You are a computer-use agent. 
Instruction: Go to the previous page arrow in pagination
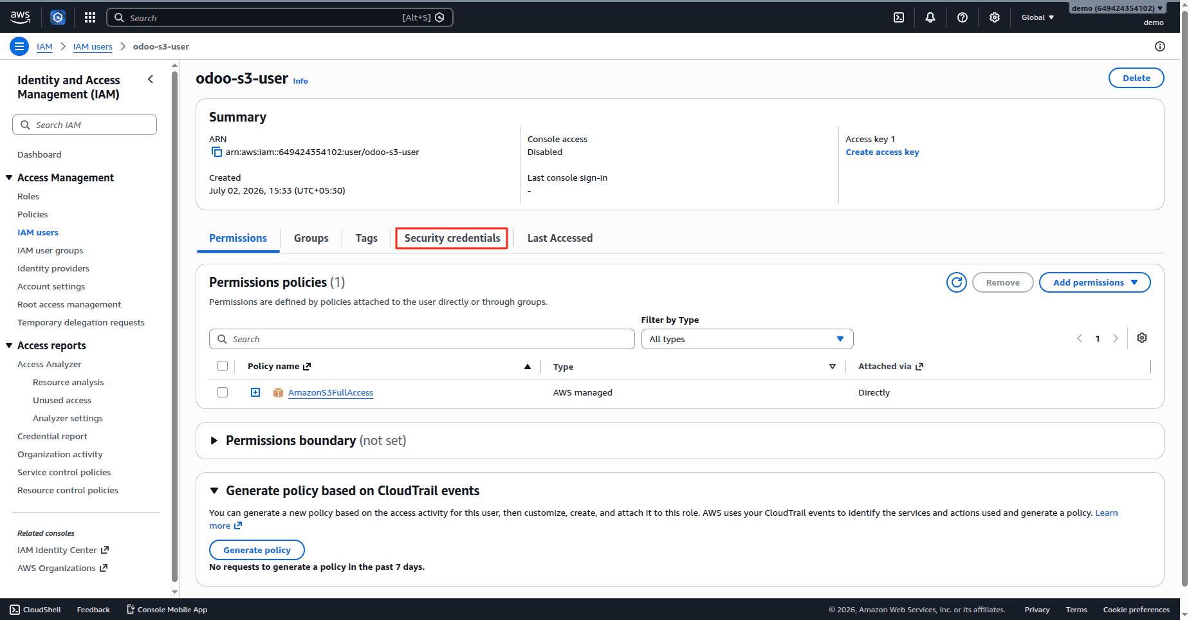[x=1080, y=338]
